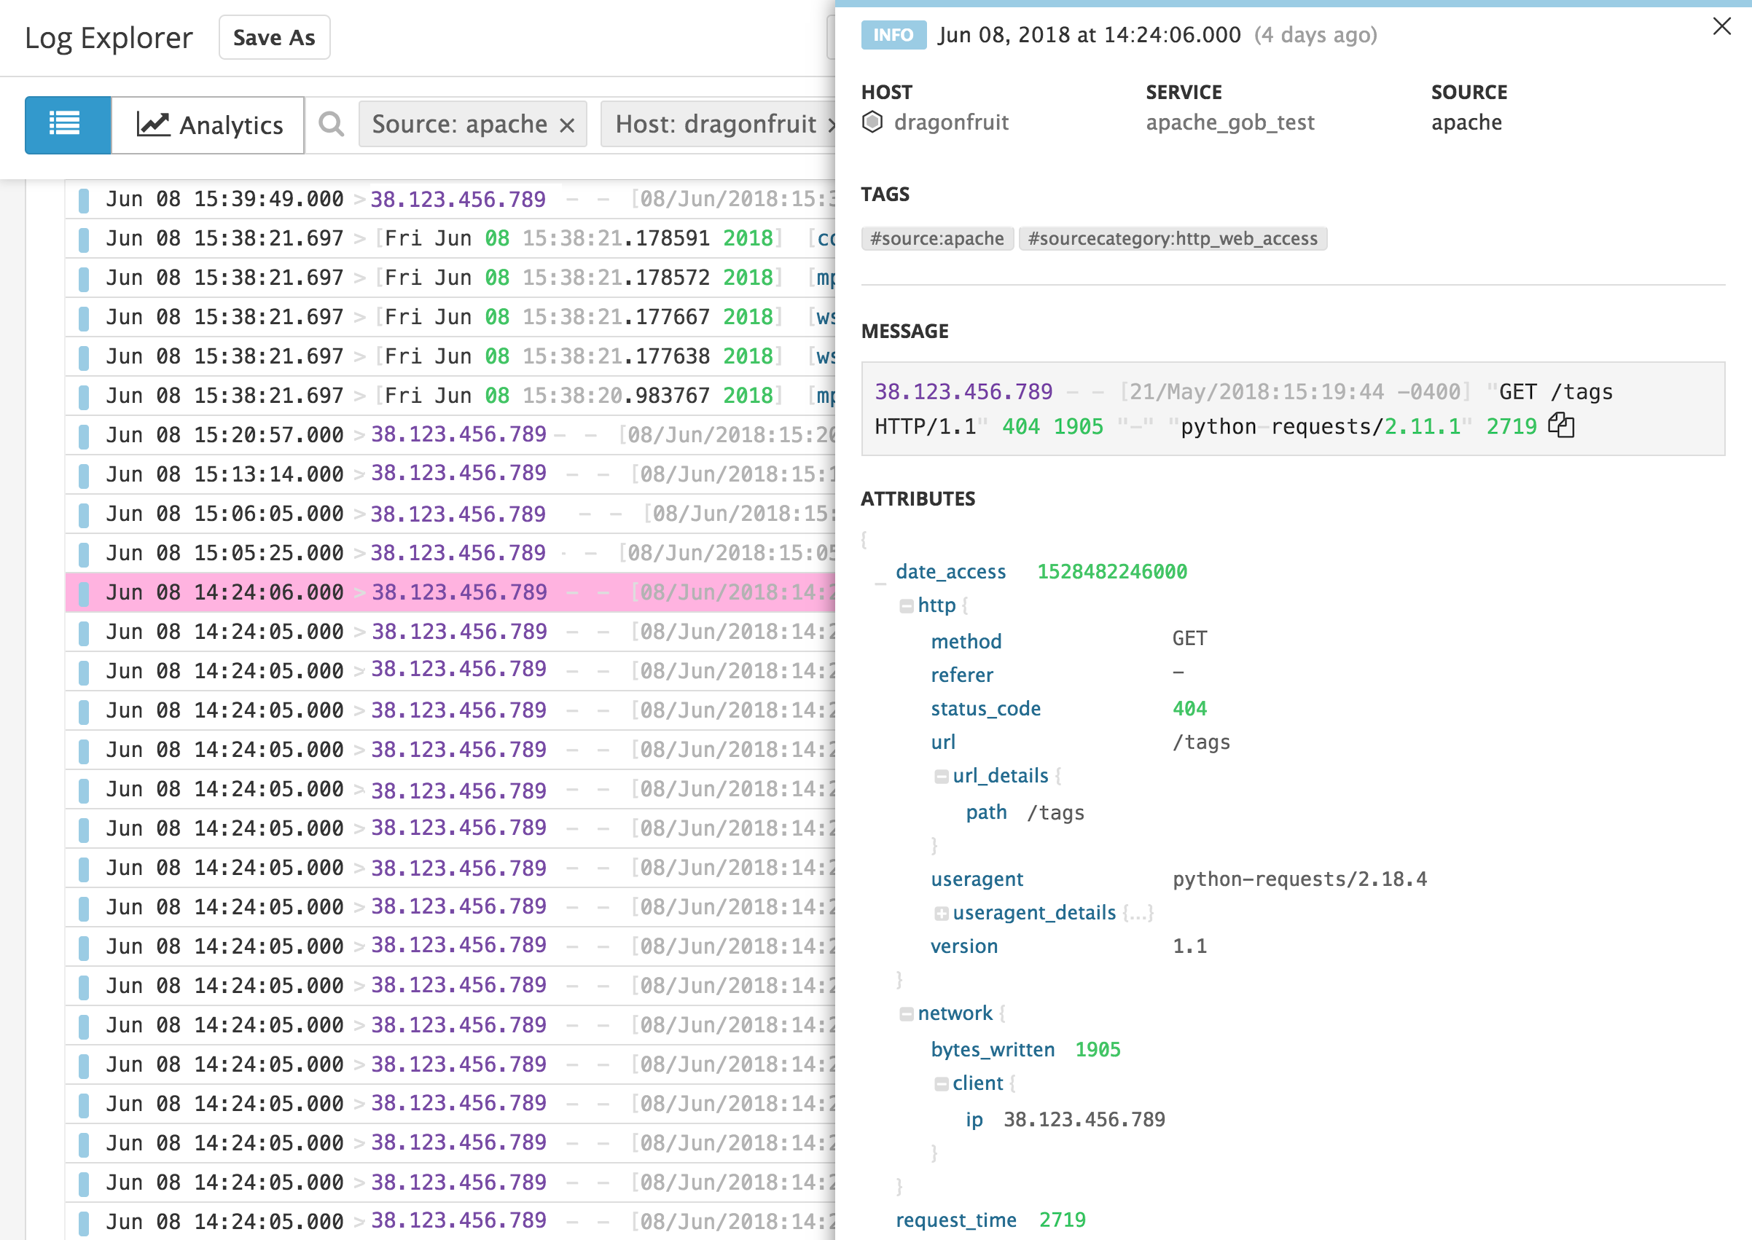Collapse the network attributes section

coord(906,1013)
